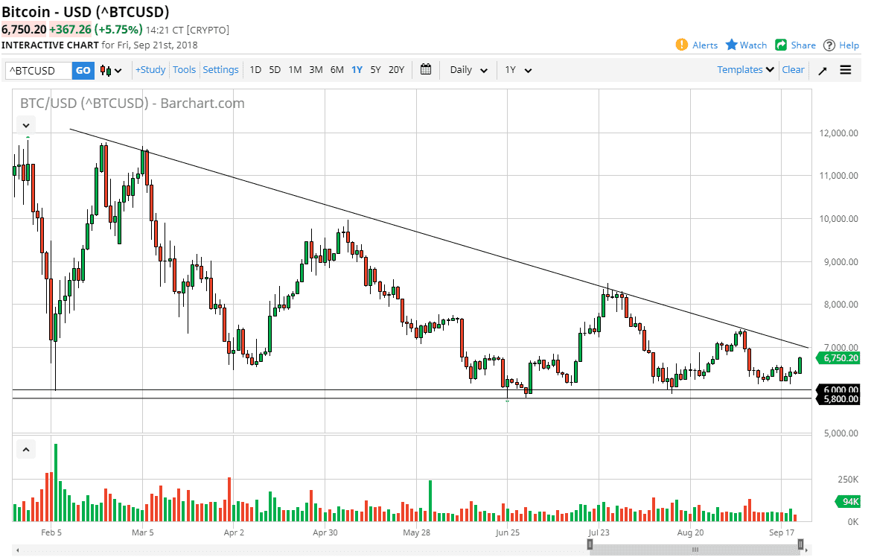Add chart to Watch via star icon
This screenshot has height=560, width=874.
[731, 45]
